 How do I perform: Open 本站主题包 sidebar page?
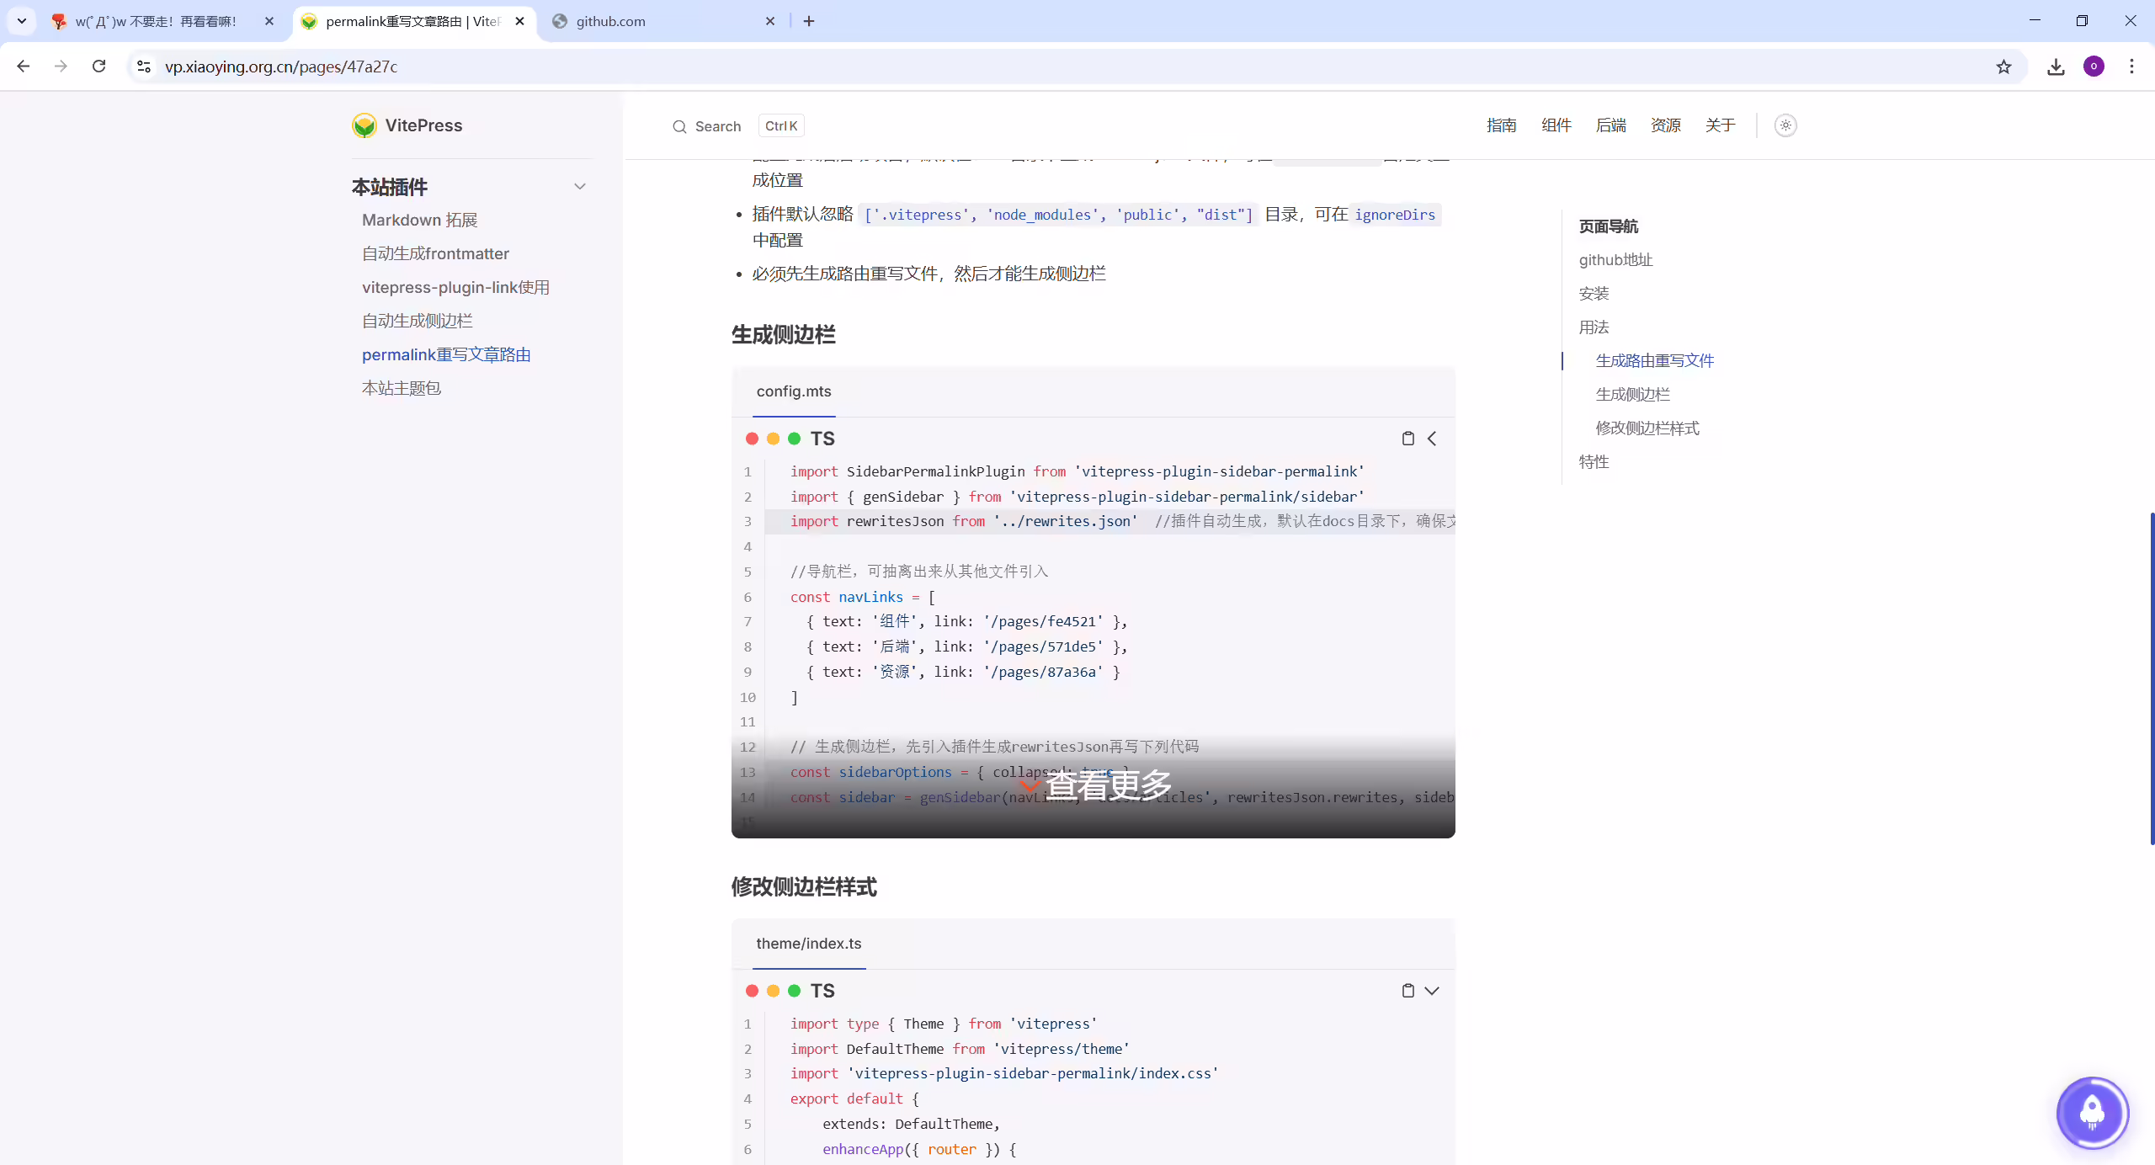pos(401,388)
